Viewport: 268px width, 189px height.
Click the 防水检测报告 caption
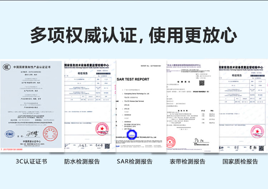tap(82, 162)
